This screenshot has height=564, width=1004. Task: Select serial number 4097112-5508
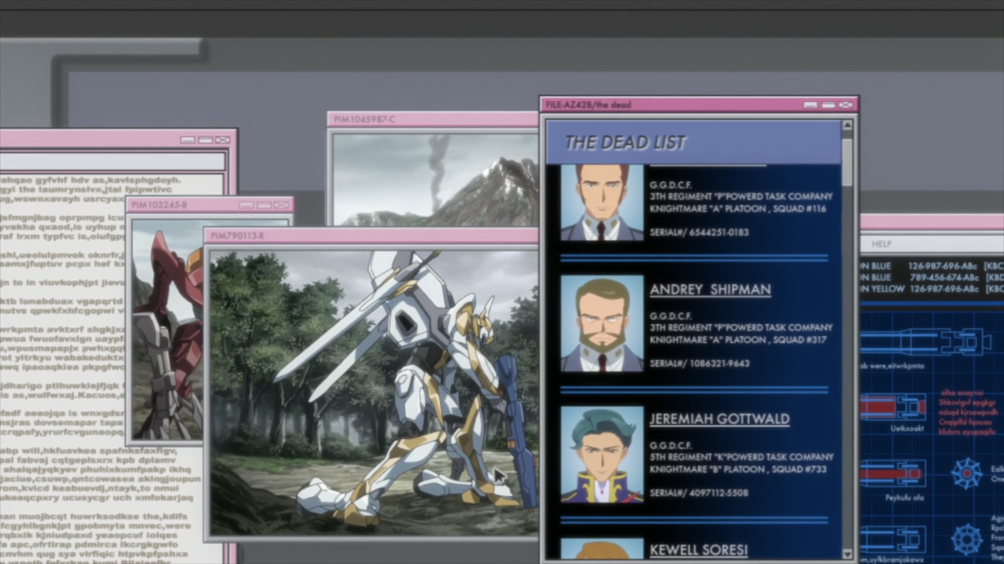(718, 493)
